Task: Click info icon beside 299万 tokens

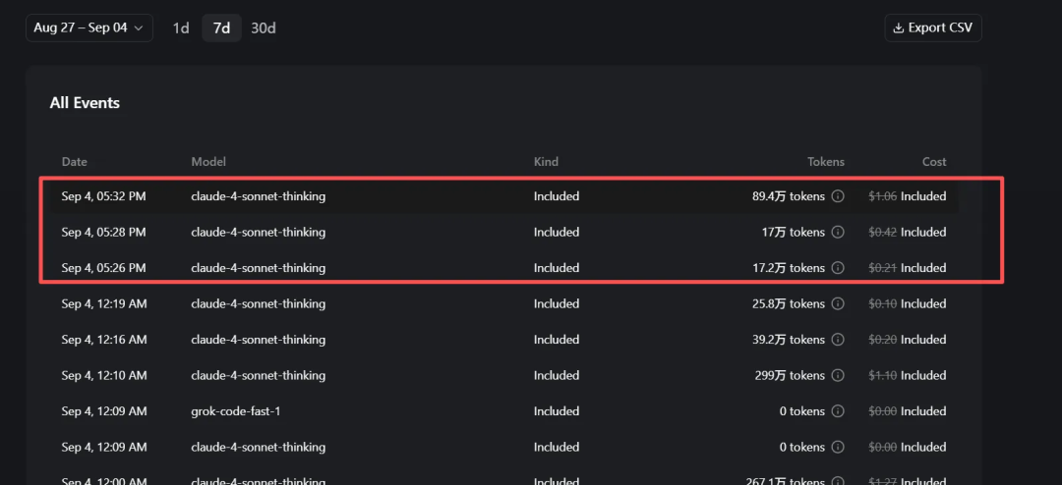Action: tap(838, 376)
